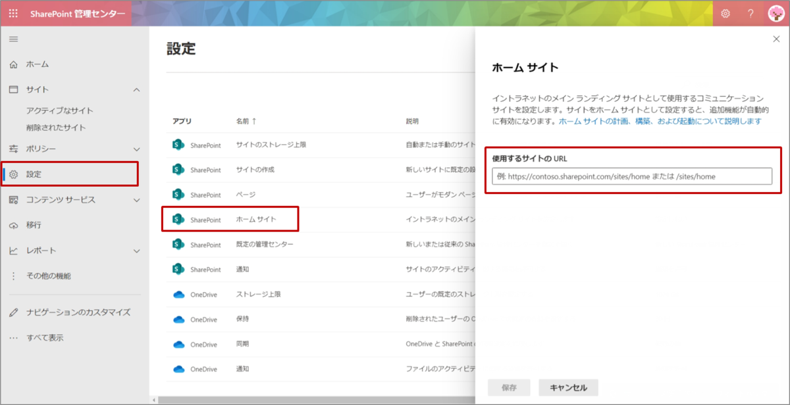Click OneDrive icon in 保持 row
The image size is (790, 405).
tap(178, 320)
